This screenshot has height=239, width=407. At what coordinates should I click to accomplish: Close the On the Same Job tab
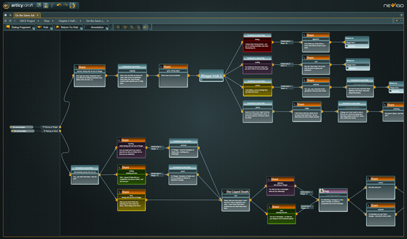[38, 15]
